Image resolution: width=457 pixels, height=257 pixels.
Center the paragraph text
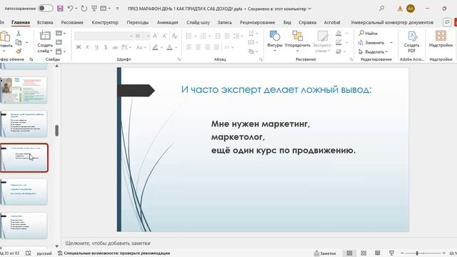199,47
